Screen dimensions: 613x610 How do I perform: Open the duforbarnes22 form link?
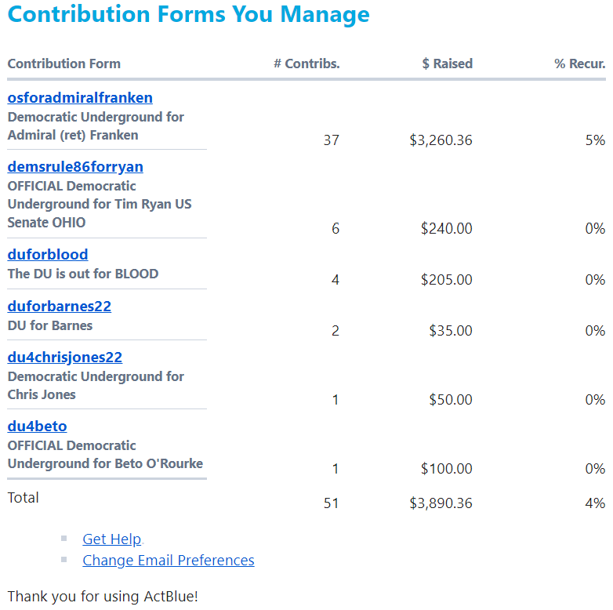pyautogui.click(x=59, y=306)
